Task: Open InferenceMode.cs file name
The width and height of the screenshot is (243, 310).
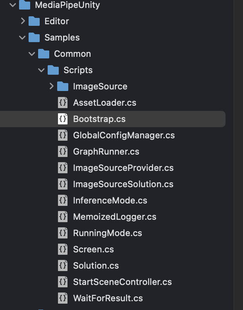Action: (x=110, y=200)
